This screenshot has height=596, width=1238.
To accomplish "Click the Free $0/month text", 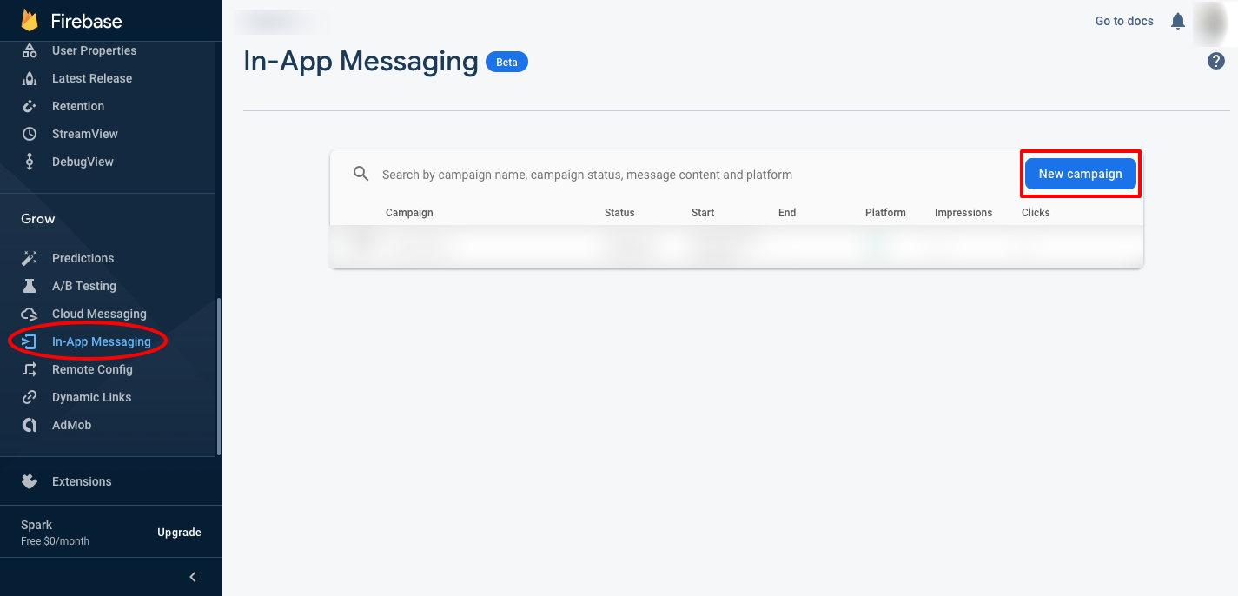I will [55, 541].
